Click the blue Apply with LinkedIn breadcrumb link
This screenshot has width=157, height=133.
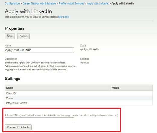click(98, 3)
